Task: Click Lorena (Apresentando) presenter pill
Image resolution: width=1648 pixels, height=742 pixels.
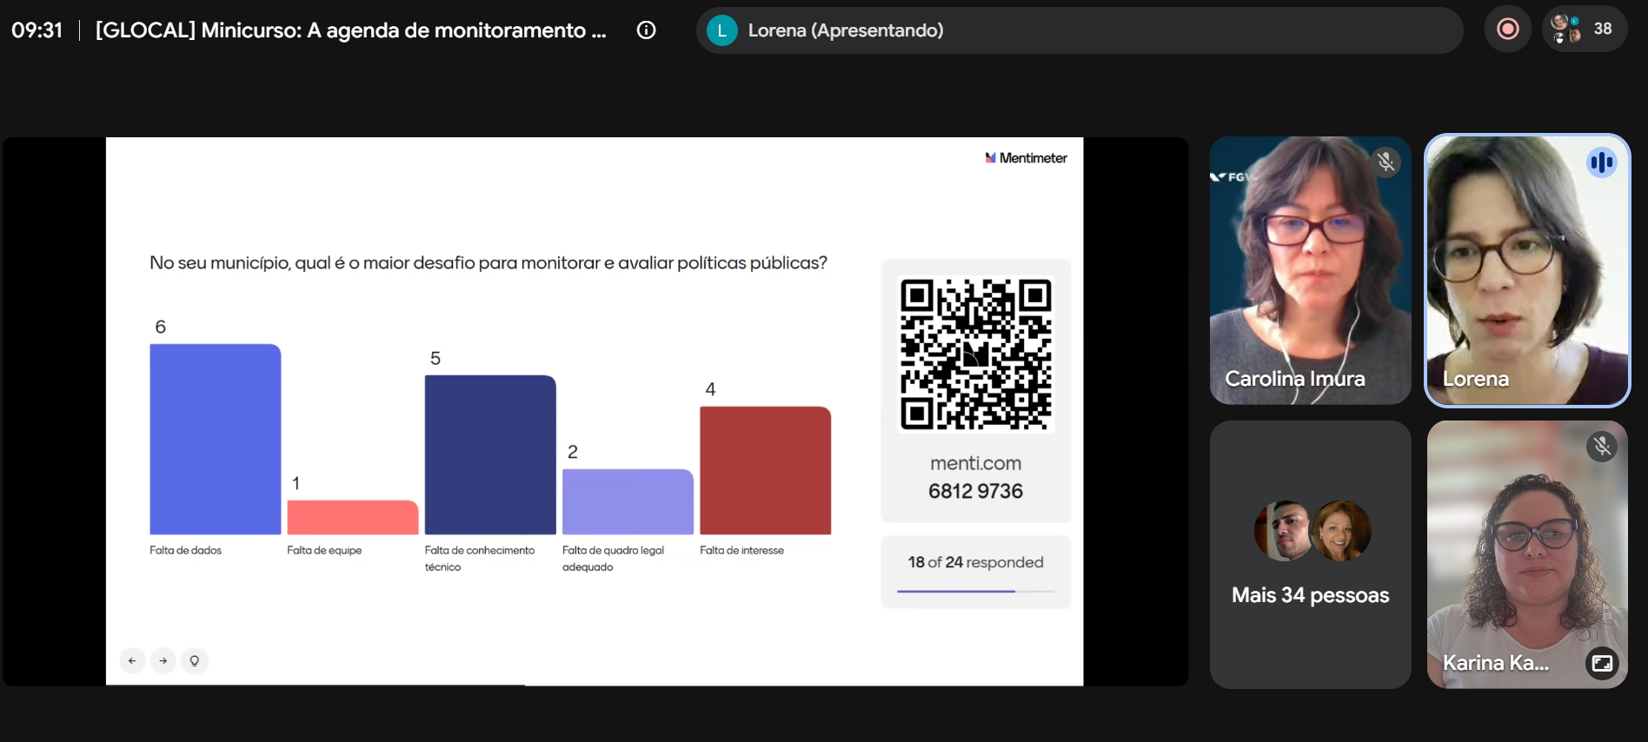Action: coord(1079,30)
